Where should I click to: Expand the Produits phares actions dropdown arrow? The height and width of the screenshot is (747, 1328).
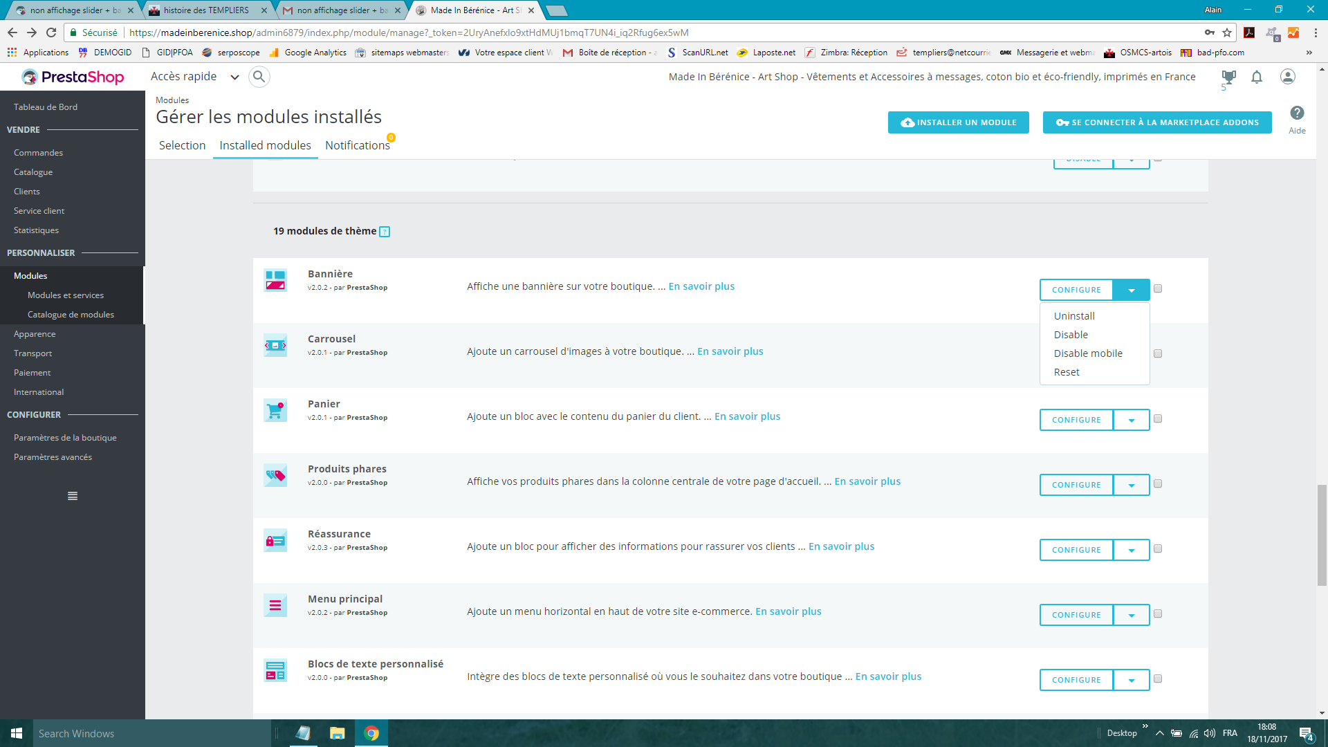pyautogui.click(x=1132, y=485)
